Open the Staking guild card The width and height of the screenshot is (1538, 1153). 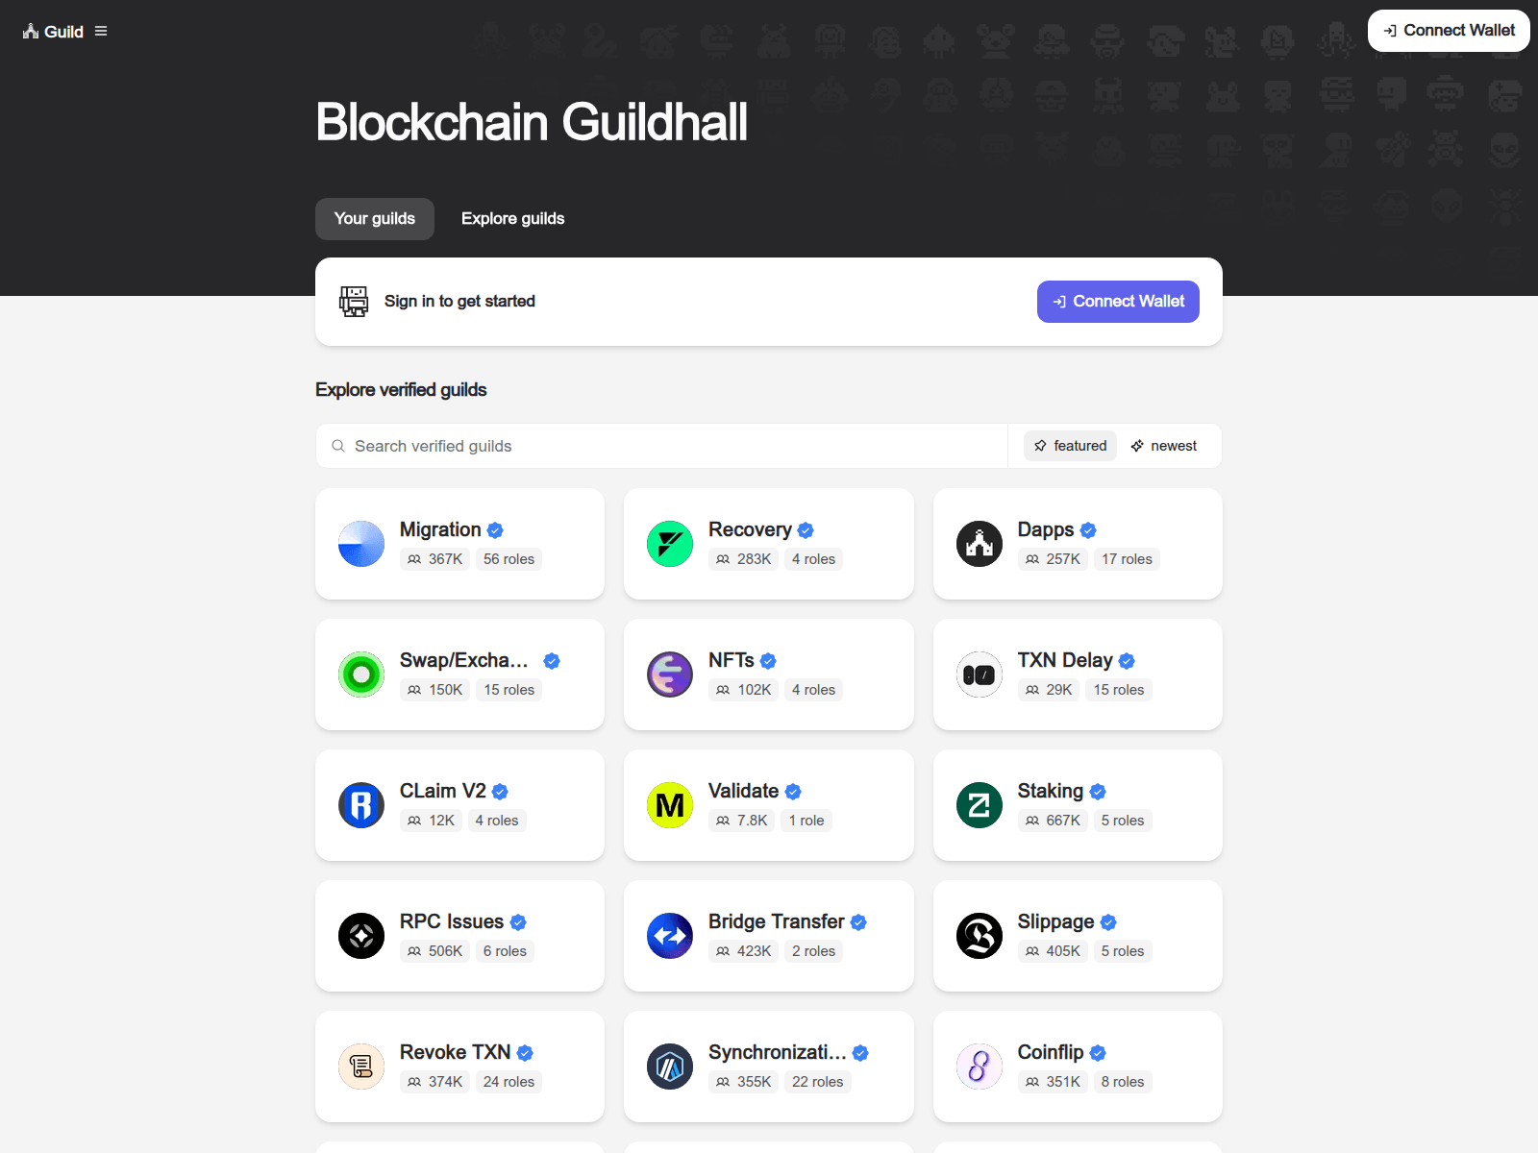1078,805
